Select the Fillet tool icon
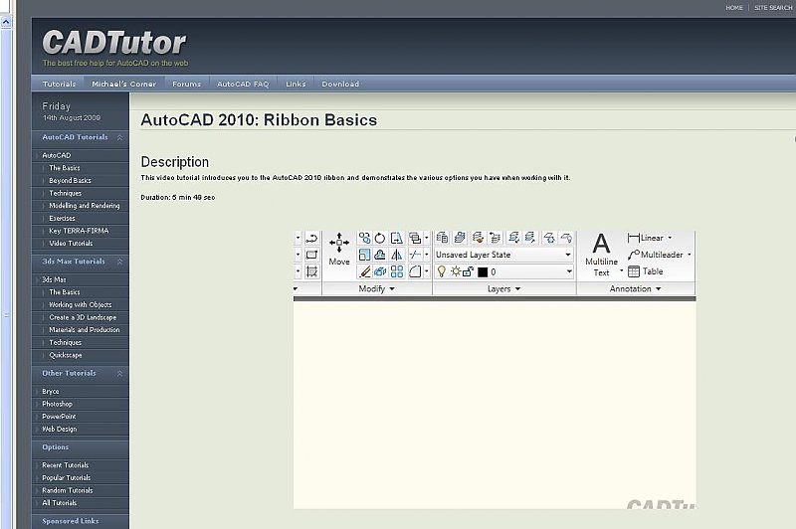This screenshot has height=529, width=796. coord(415,271)
